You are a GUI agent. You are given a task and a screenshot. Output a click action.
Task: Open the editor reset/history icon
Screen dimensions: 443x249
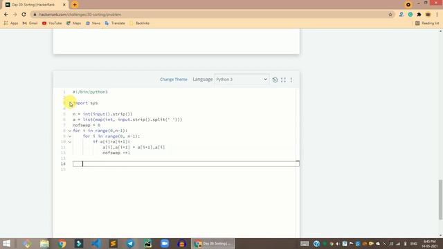click(x=275, y=80)
